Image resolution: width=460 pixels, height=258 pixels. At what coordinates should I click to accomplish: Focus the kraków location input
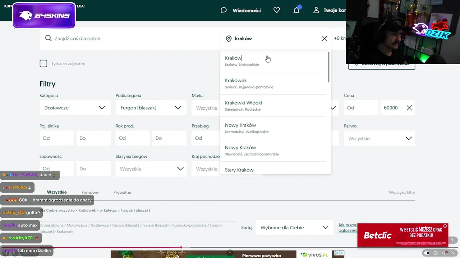click(276, 39)
